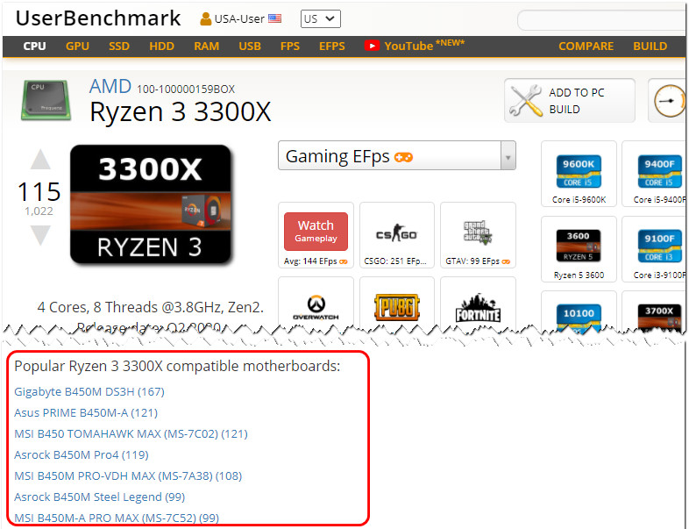689x529 pixels.
Task: Go to the RAM tab
Action: 207,46
